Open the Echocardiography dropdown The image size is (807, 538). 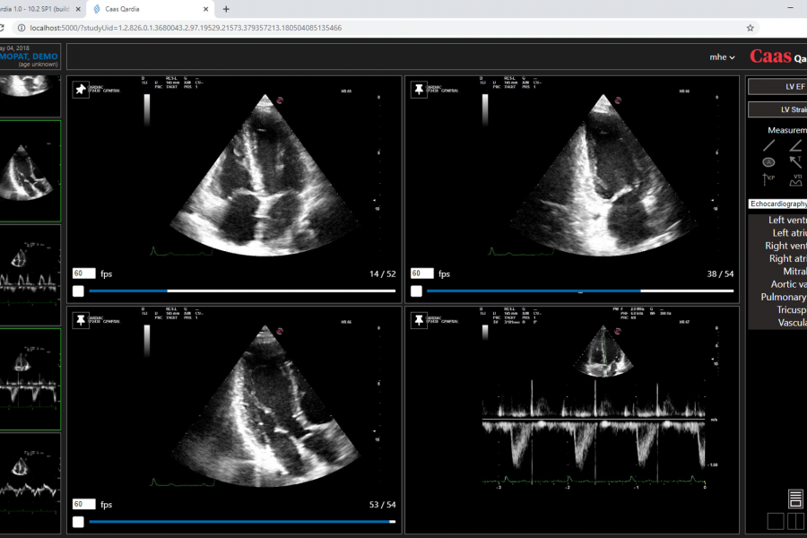click(777, 204)
